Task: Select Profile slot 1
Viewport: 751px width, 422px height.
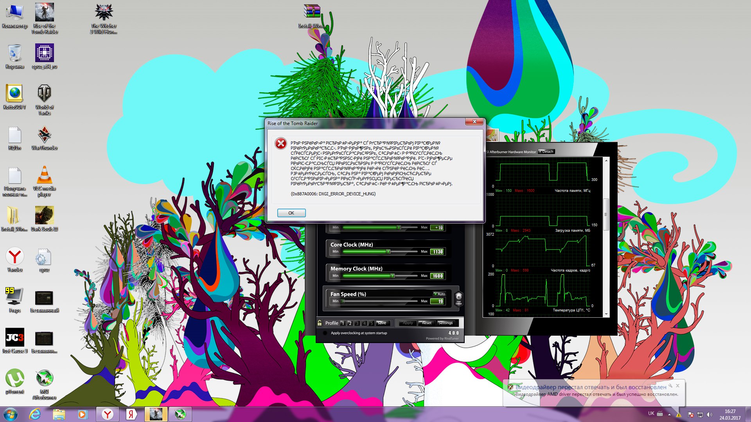Action: tap(343, 323)
